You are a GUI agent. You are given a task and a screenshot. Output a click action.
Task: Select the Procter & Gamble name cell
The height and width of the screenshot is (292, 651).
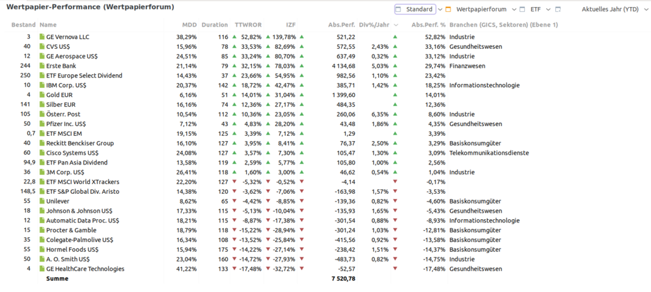(71, 230)
